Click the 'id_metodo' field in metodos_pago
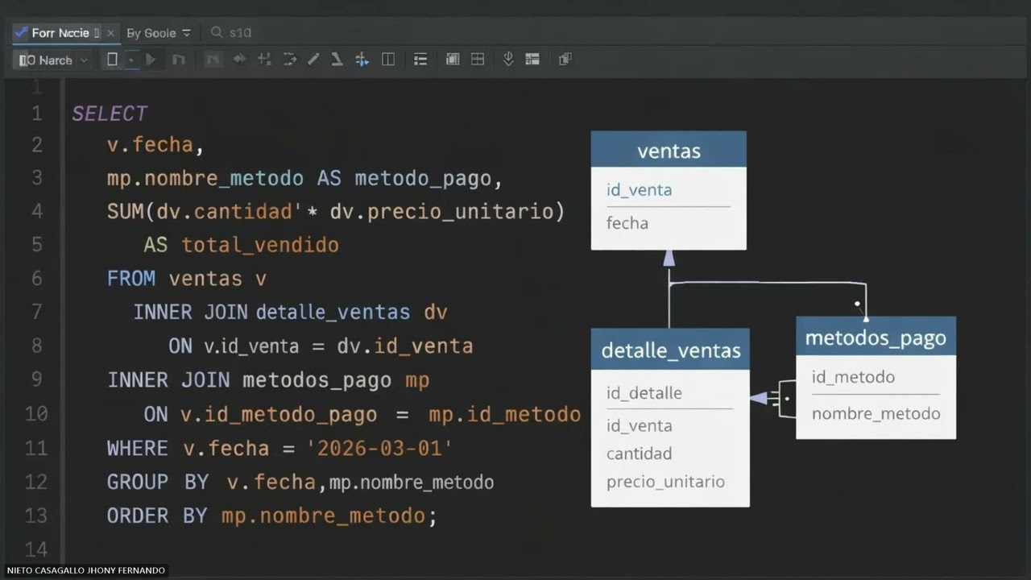The height and width of the screenshot is (580, 1031). 853,377
